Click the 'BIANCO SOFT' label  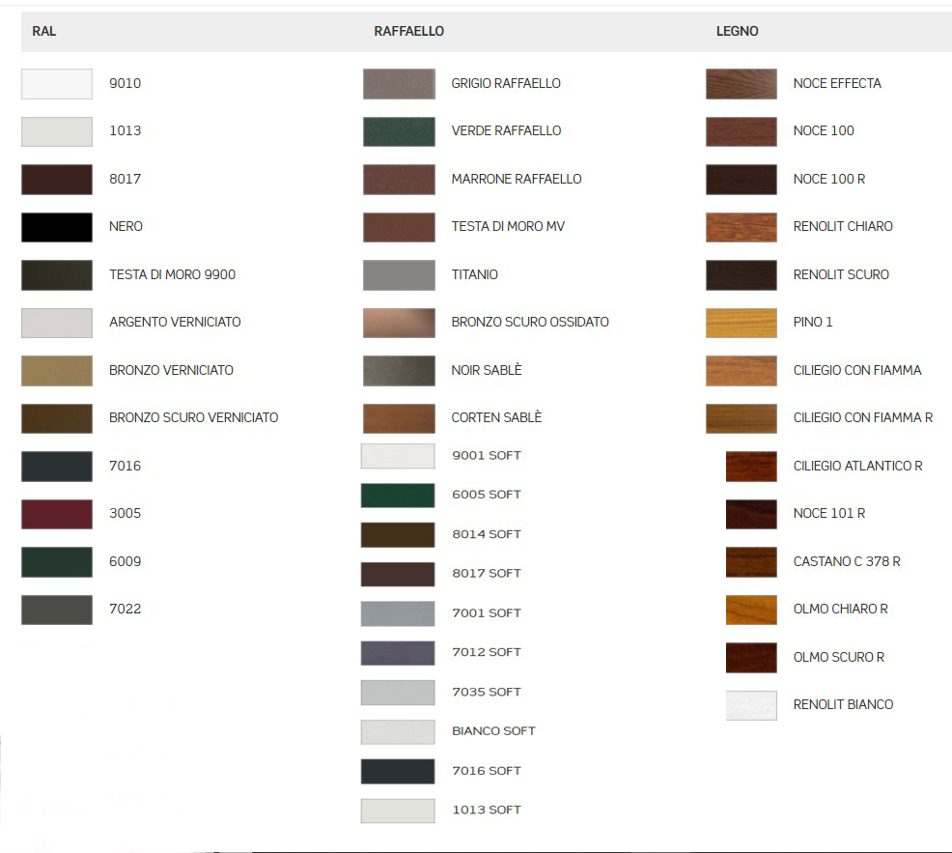point(493,731)
